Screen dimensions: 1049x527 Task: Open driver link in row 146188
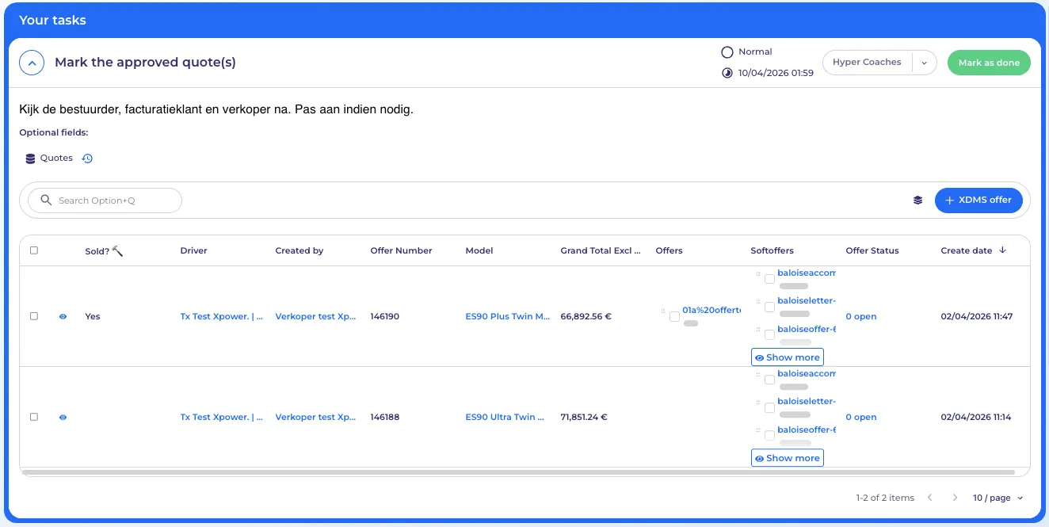[x=222, y=417]
